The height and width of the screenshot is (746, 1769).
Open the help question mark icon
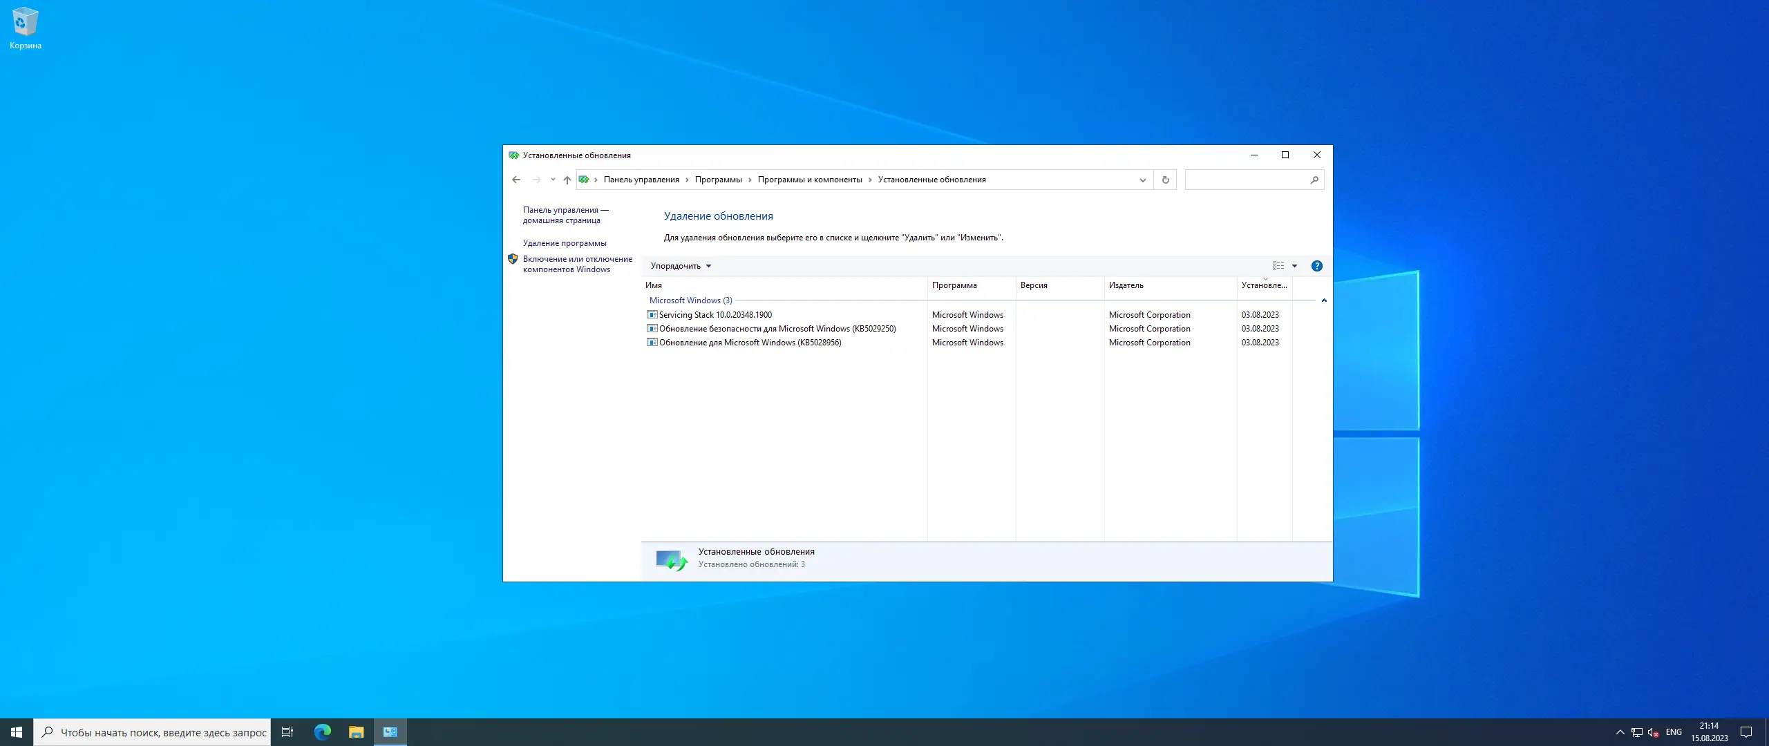pos(1316,266)
